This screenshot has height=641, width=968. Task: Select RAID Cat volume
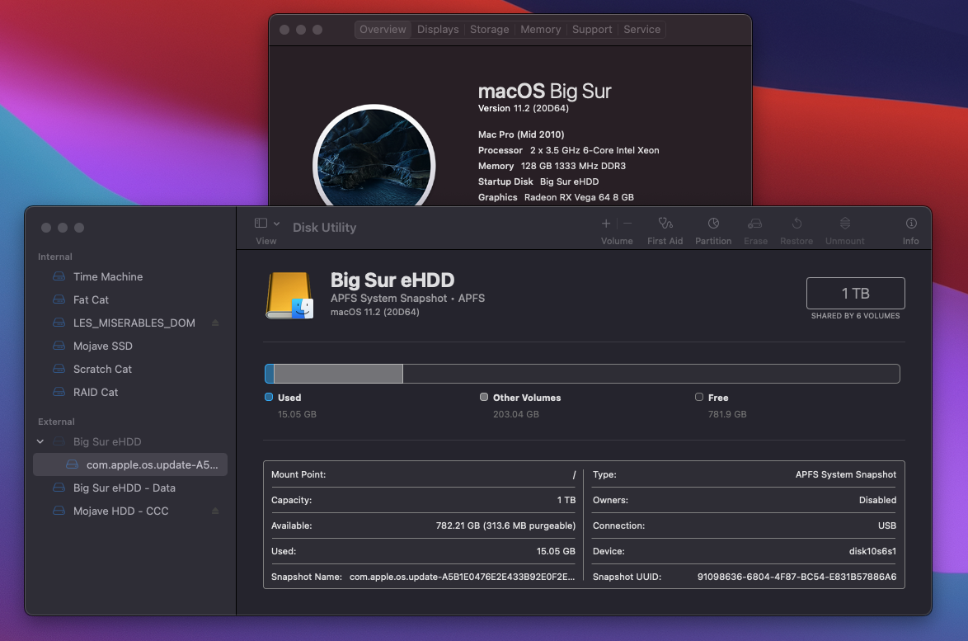(x=130, y=392)
